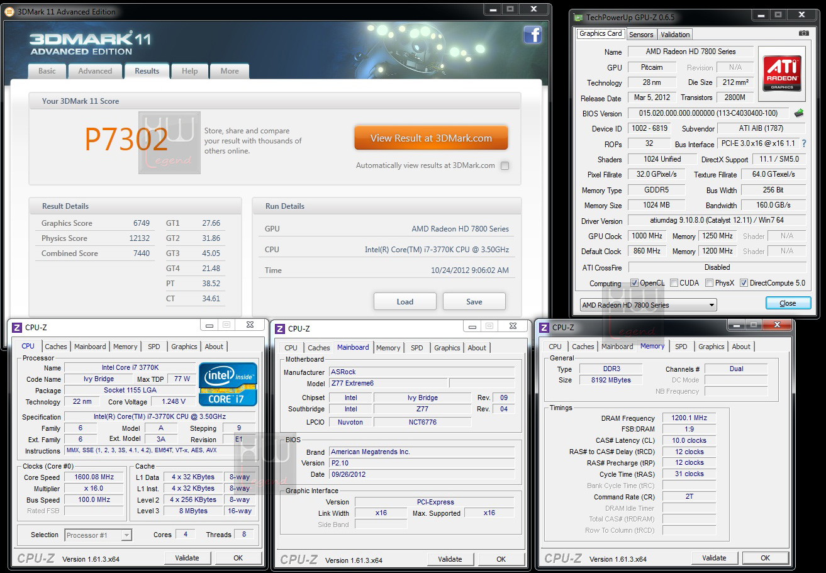This screenshot has height=573, width=826.
Task: Open Graphics tab in the Memory CPU-Z window
Action: click(712, 347)
